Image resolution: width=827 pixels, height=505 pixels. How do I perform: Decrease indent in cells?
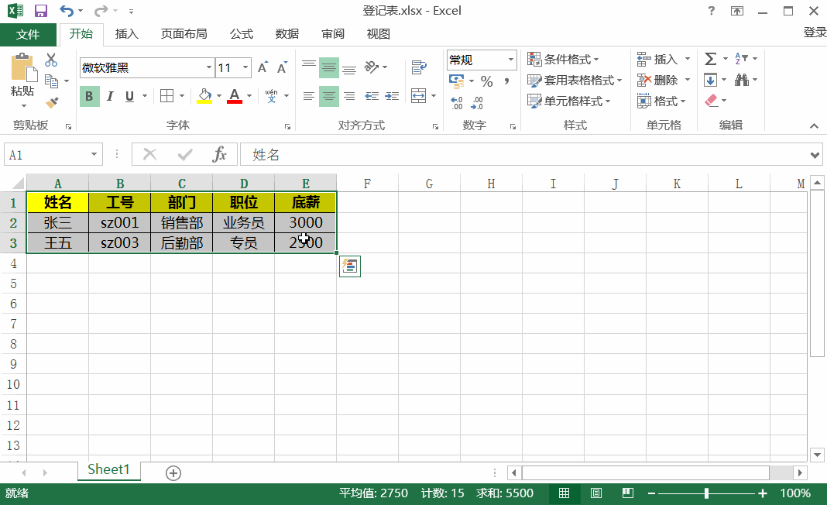pos(372,95)
